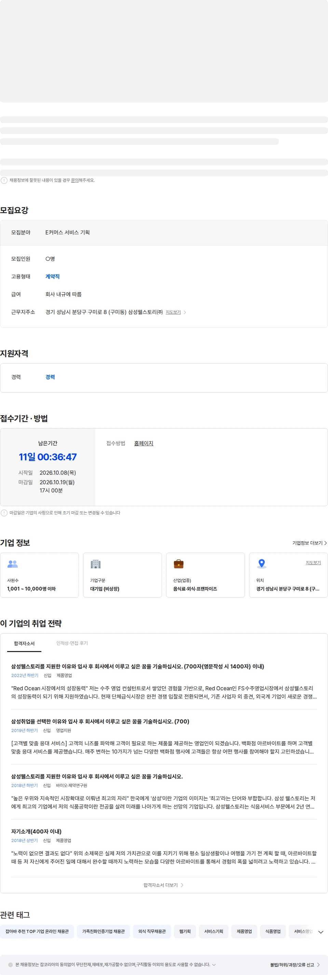Click the 2018년 상반기 period label

tap(24, 840)
